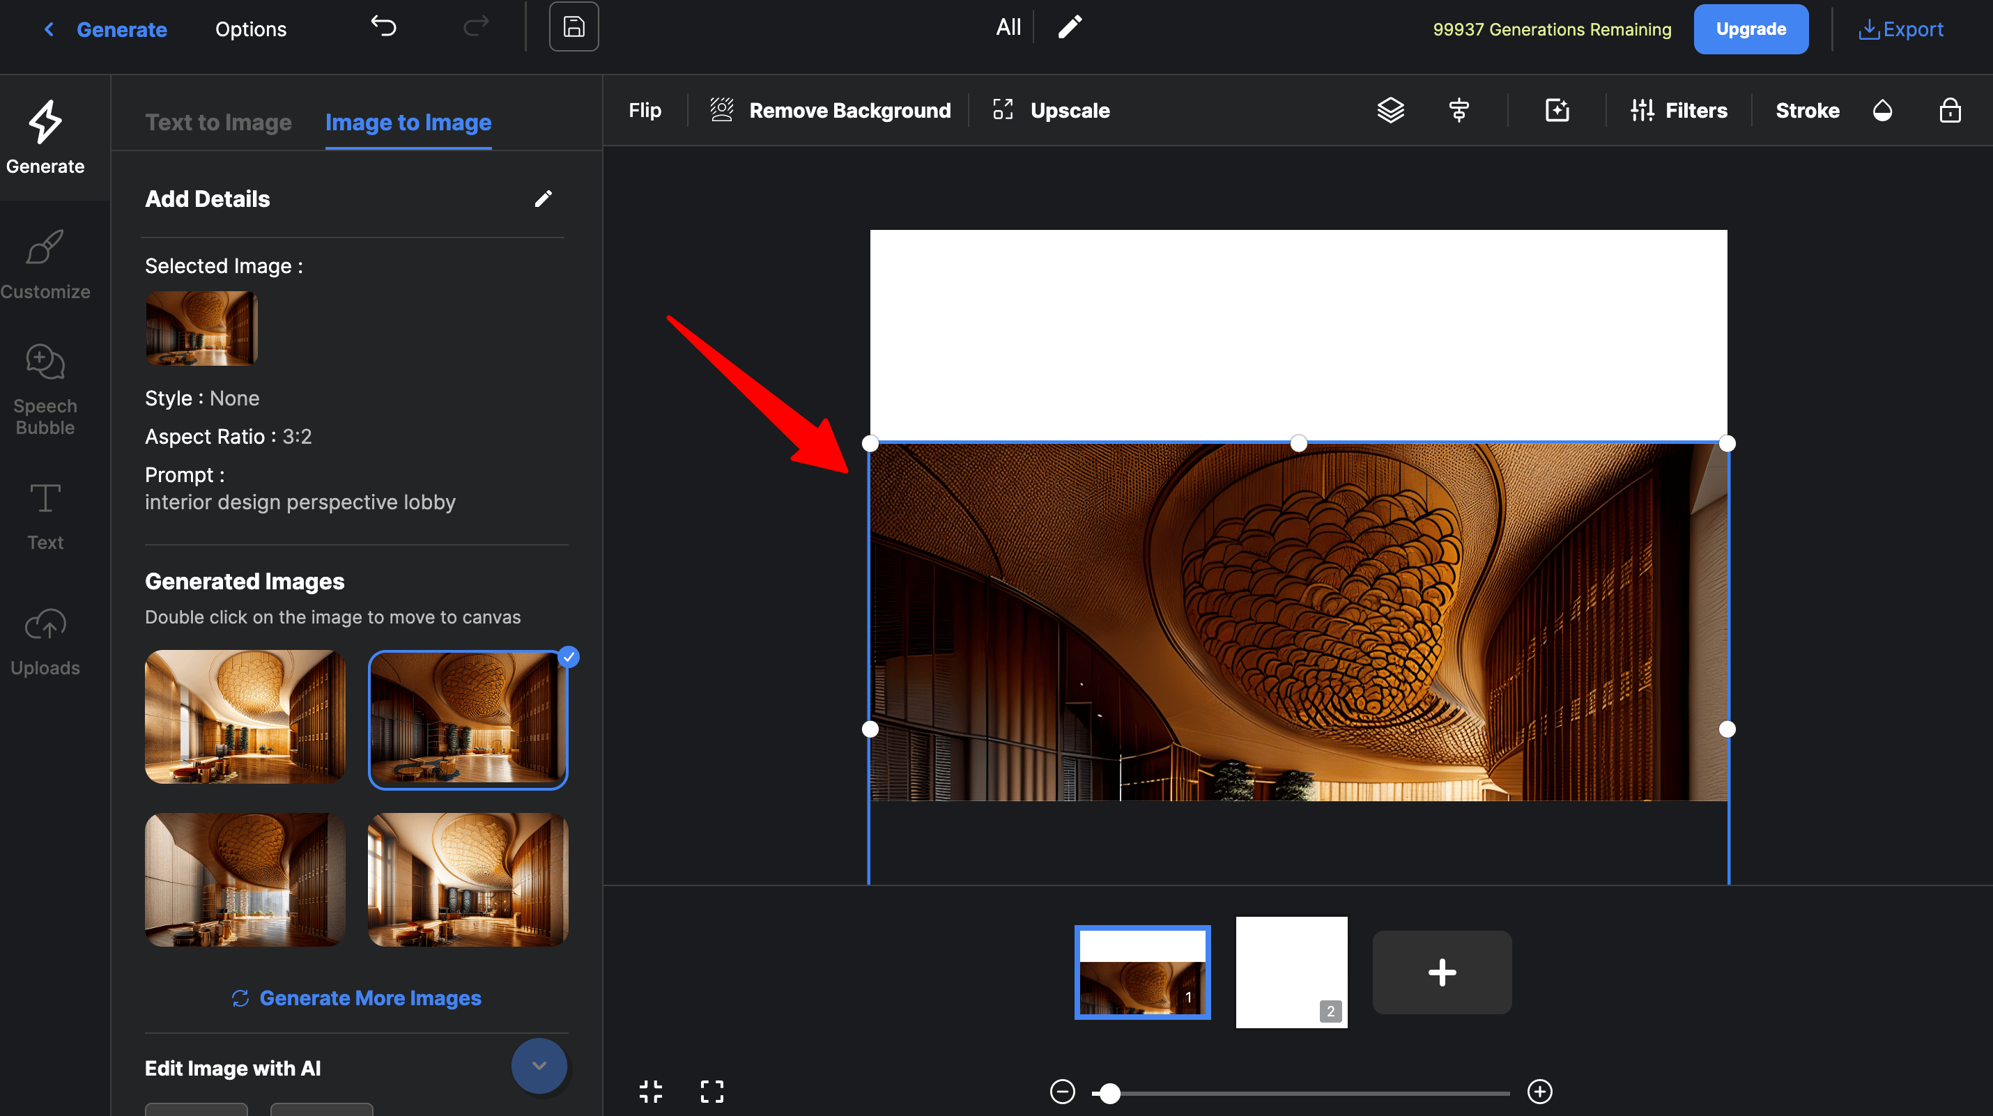The height and width of the screenshot is (1116, 1993).
Task: Click the lobby image on canvas
Action: [1298, 623]
